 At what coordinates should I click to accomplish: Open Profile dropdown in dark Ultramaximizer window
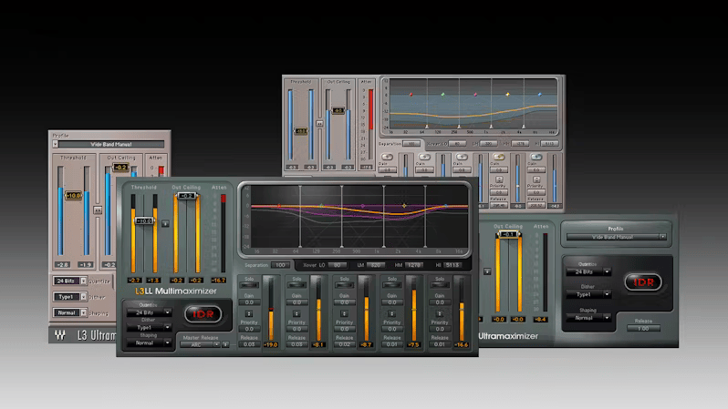pos(616,237)
